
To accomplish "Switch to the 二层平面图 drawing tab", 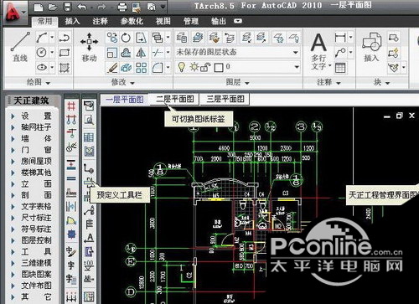I will coord(174,99).
